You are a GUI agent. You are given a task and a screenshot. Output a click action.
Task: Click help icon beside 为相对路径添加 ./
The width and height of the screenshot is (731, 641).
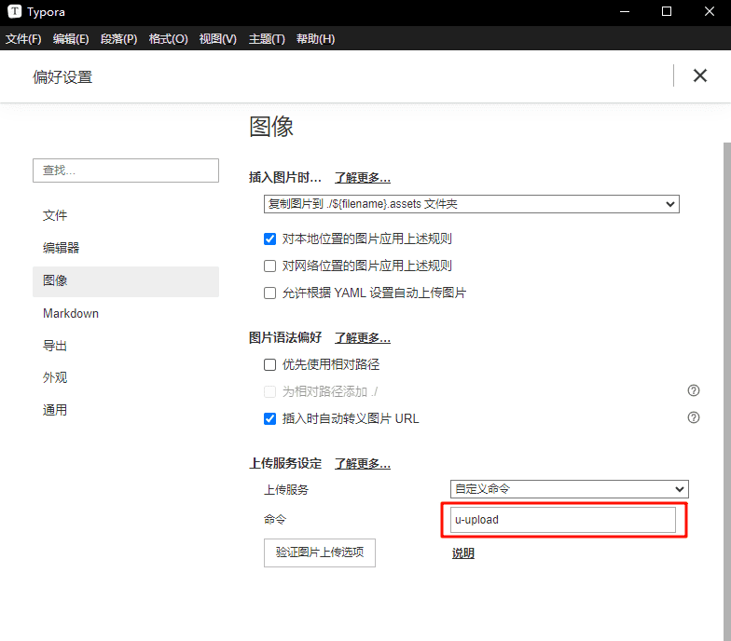point(694,390)
